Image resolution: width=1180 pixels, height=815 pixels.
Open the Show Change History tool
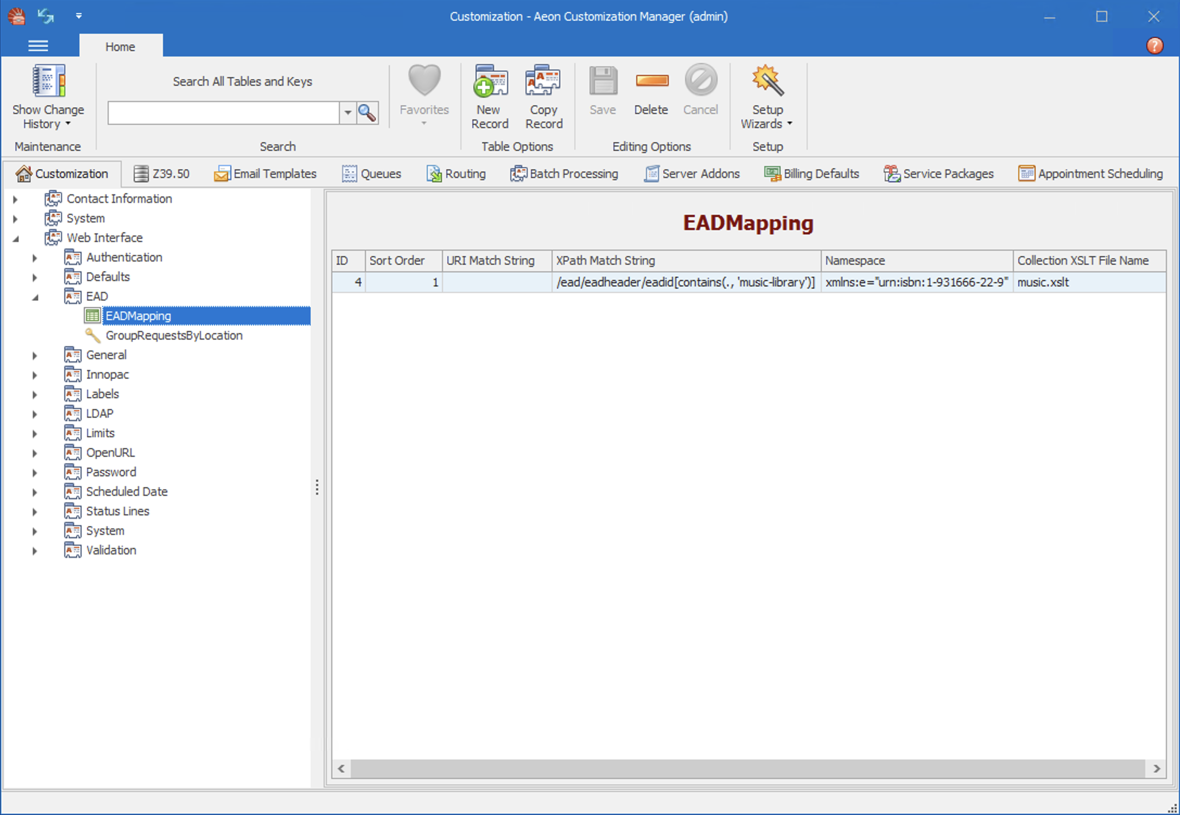coord(48,98)
